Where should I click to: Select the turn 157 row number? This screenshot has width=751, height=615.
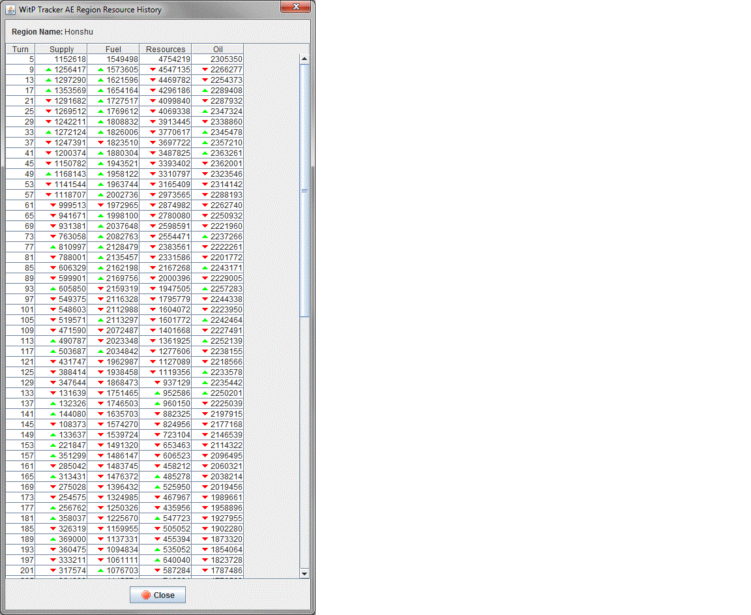20,455
